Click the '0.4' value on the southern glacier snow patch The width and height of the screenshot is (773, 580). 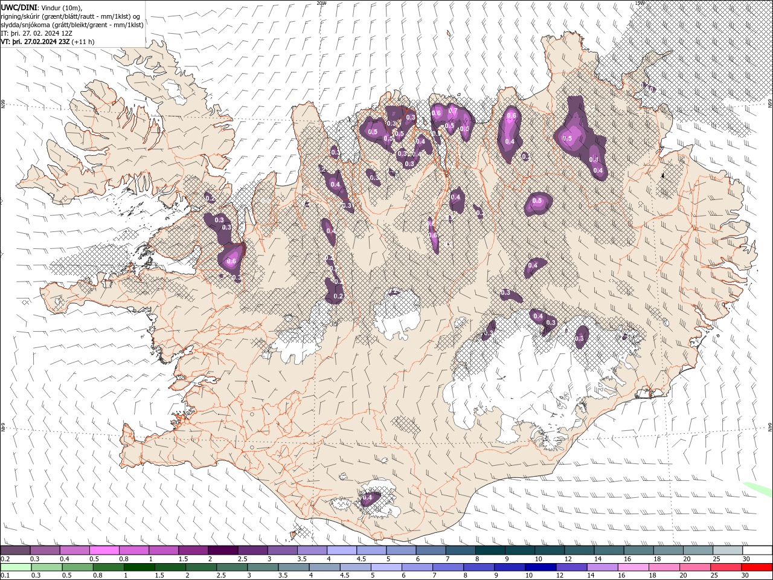367,498
